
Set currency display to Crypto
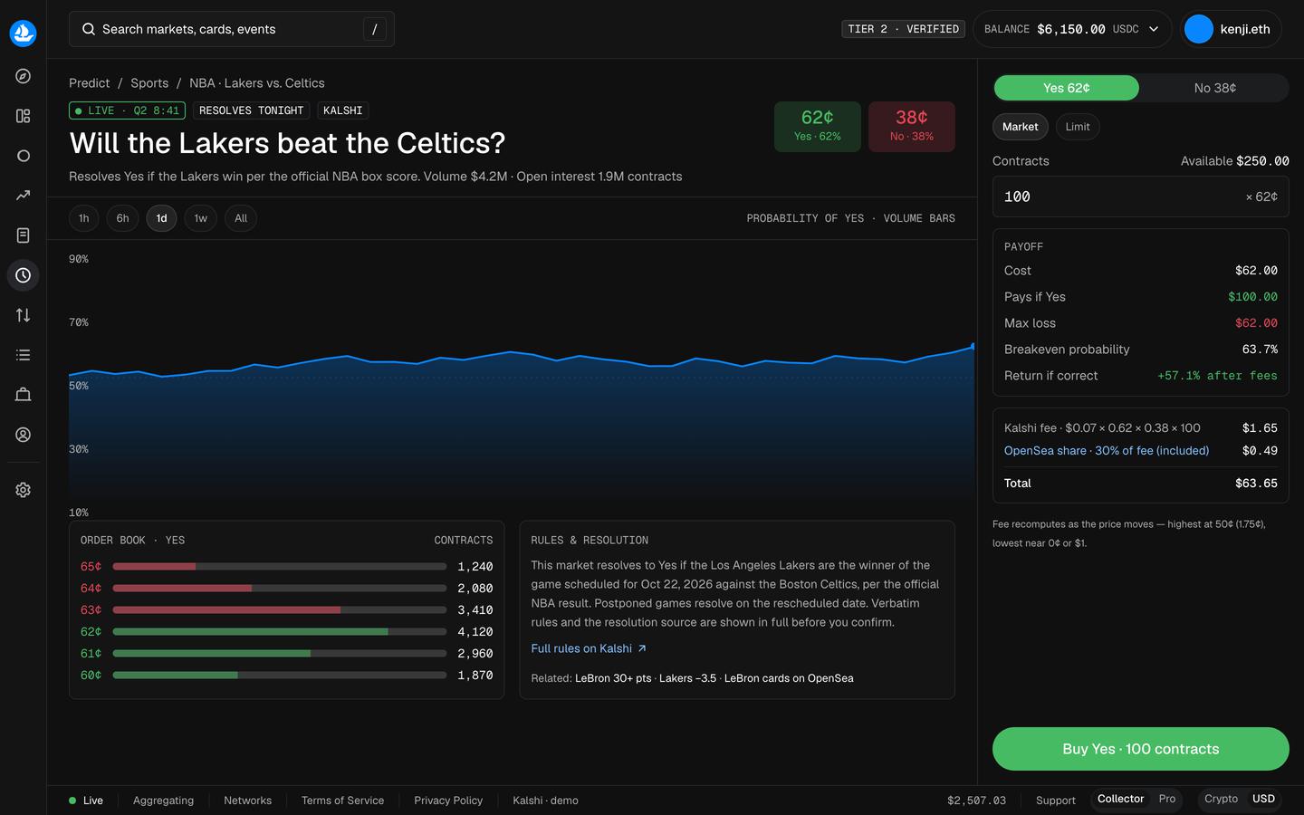[x=1221, y=799]
